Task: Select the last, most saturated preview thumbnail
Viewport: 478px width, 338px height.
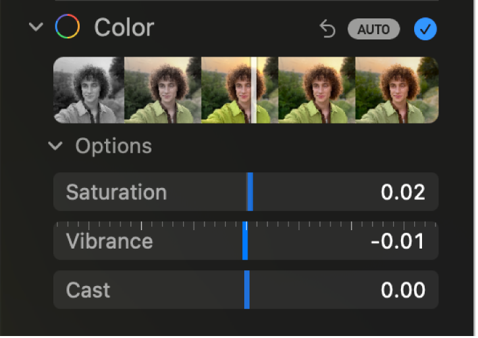Action: click(x=396, y=90)
